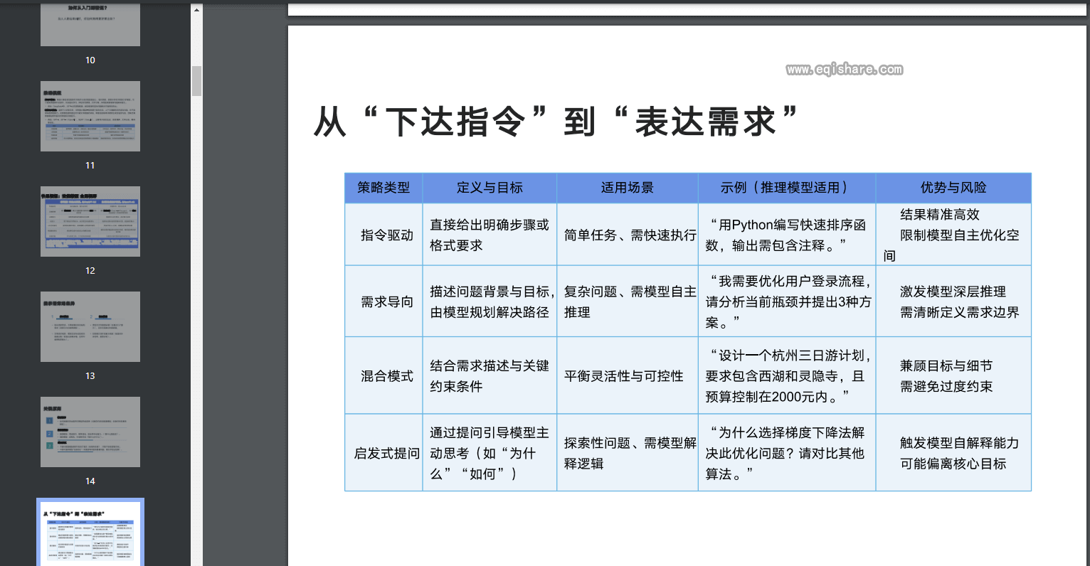Image resolution: width=1090 pixels, height=566 pixels.
Task: Select the highlighted current page thumbnail
Action: click(90, 533)
